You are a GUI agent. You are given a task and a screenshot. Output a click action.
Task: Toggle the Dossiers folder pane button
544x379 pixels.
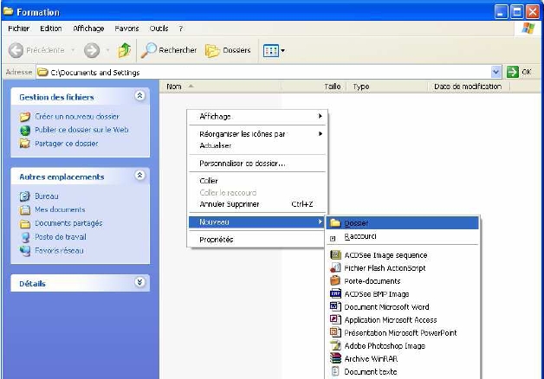pyautogui.click(x=228, y=50)
